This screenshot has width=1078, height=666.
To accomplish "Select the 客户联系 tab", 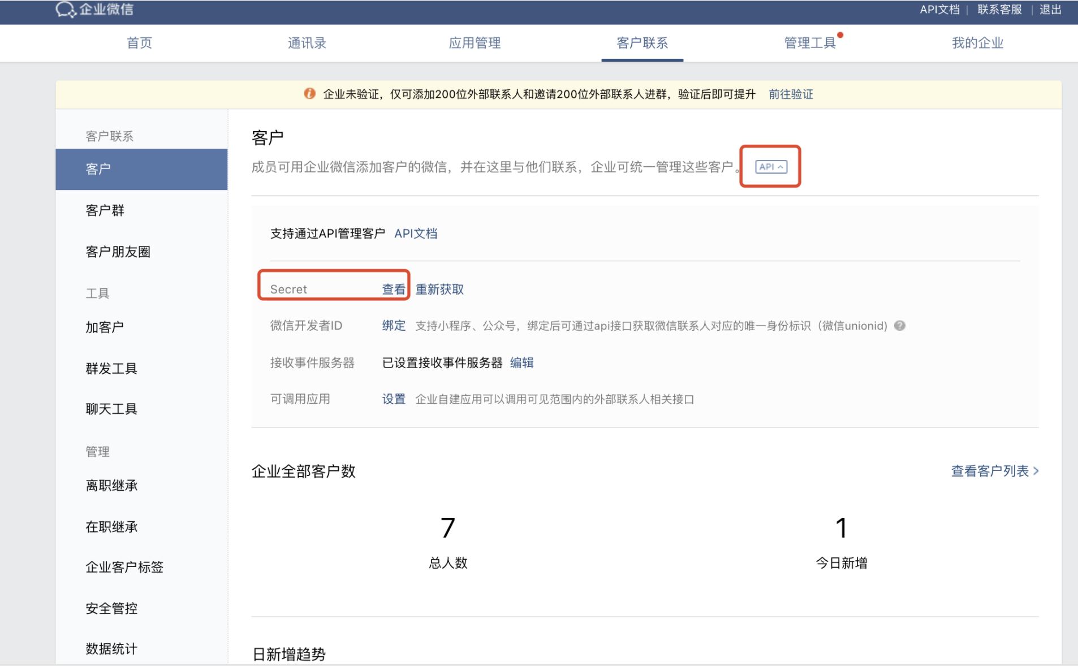I will point(642,43).
